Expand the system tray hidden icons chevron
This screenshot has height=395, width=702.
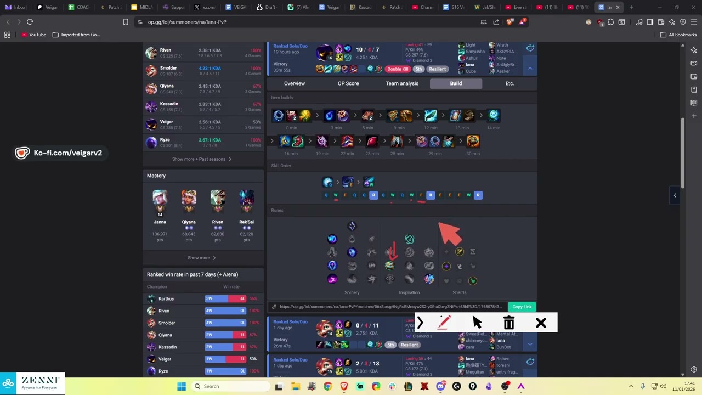click(631, 386)
